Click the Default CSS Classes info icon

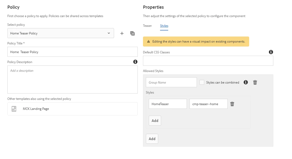(x=271, y=52)
